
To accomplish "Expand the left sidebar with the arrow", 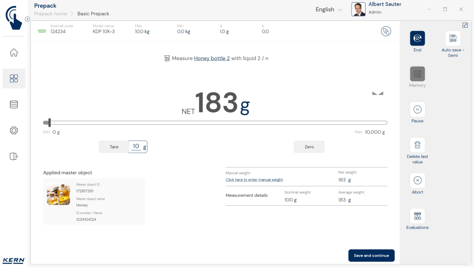I will coord(27,19).
